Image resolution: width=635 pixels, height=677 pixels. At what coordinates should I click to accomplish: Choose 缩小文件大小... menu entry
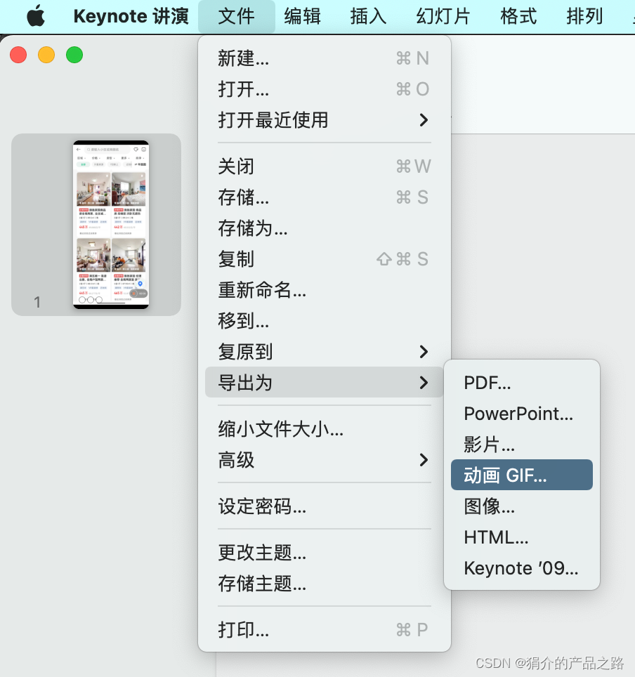tap(325, 429)
